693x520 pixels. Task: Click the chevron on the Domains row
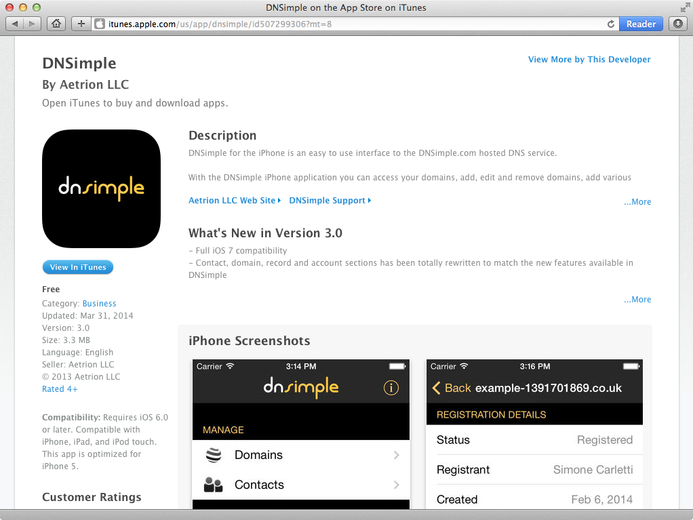[x=397, y=455]
